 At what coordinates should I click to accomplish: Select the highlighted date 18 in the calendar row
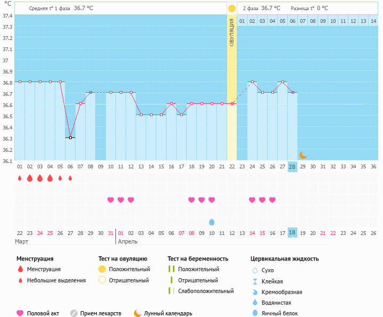[292, 233]
